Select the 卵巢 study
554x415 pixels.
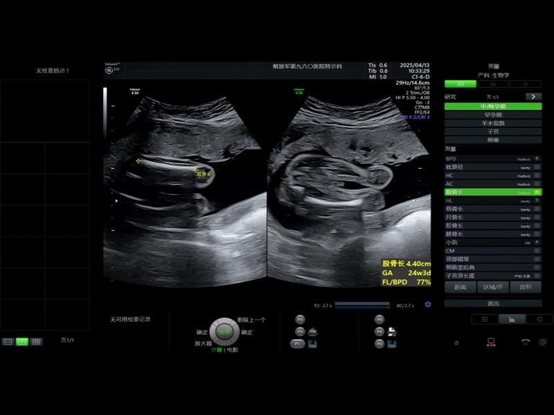pos(493,140)
